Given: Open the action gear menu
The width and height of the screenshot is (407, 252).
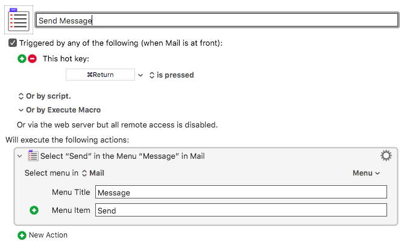Looking at the screenshot, I should [x=386, y=156].
